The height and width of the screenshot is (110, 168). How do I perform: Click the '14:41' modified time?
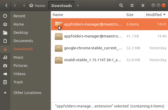coord(162,24)
